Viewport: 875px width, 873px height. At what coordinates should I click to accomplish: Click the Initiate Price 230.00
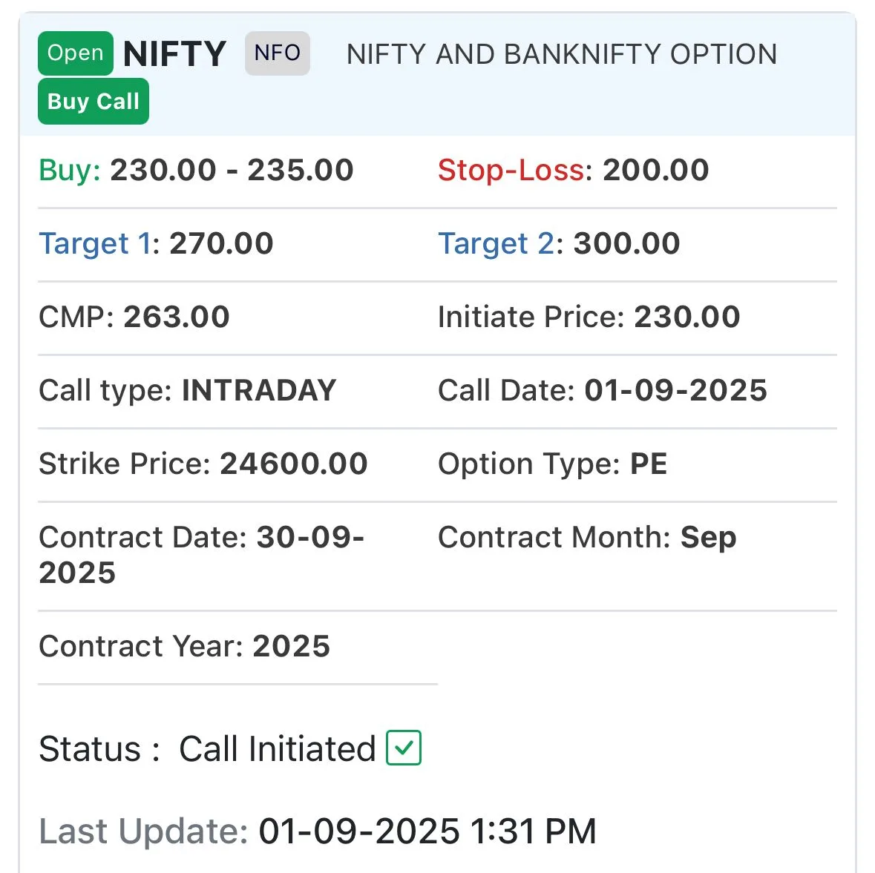coord(686,317)
